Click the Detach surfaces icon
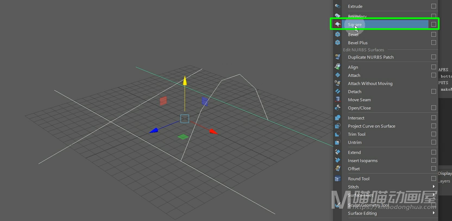Viewport: 452px width, 221px height. click(338, 91)
